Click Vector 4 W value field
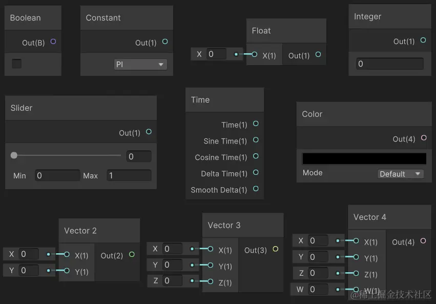The height and width of the screenshot is (304, 436). coord(318,290)
